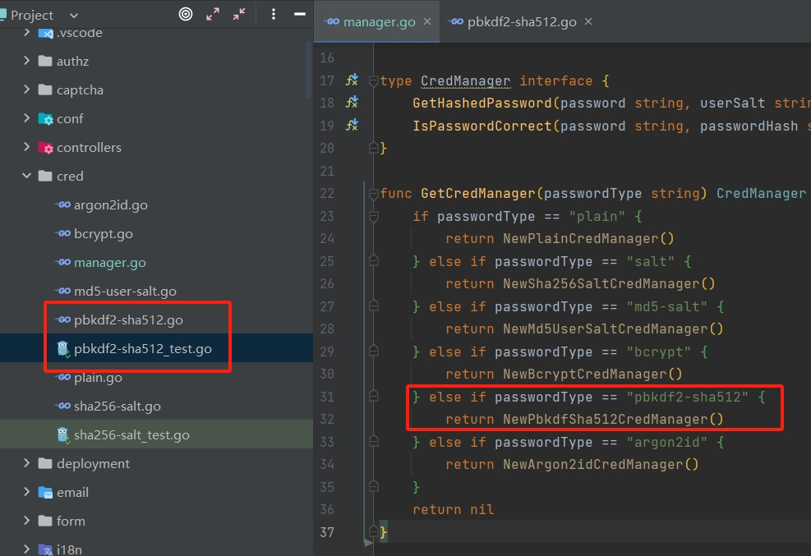This screenshot has height=556, width=811.
Task: Click the Go file icon beside argon2id.go
Action: [x=63, y=205]
